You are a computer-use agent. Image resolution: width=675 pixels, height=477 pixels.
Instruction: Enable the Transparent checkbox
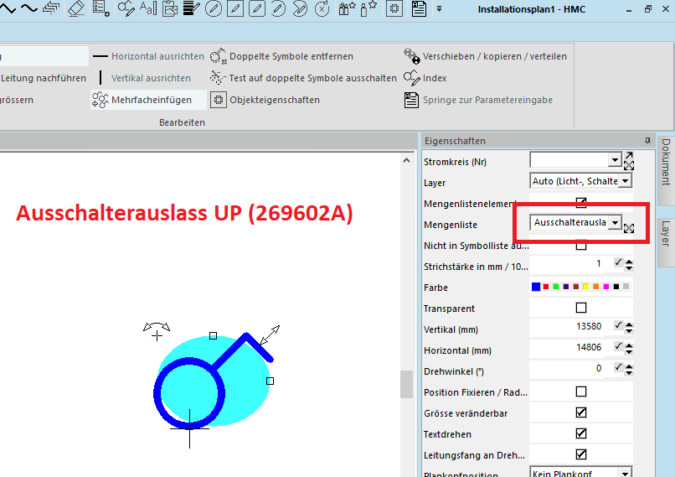click(x=581, y=308)
